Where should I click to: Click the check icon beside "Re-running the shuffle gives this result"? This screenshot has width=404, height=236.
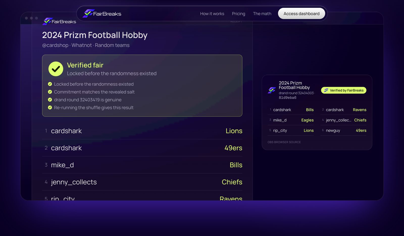(x=50, y=107)
